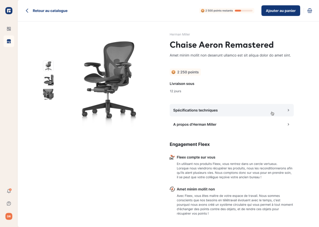This screenshot has height=227, width=319.
Task: Open the DR user avatar
Action: [x=9, y=216]
